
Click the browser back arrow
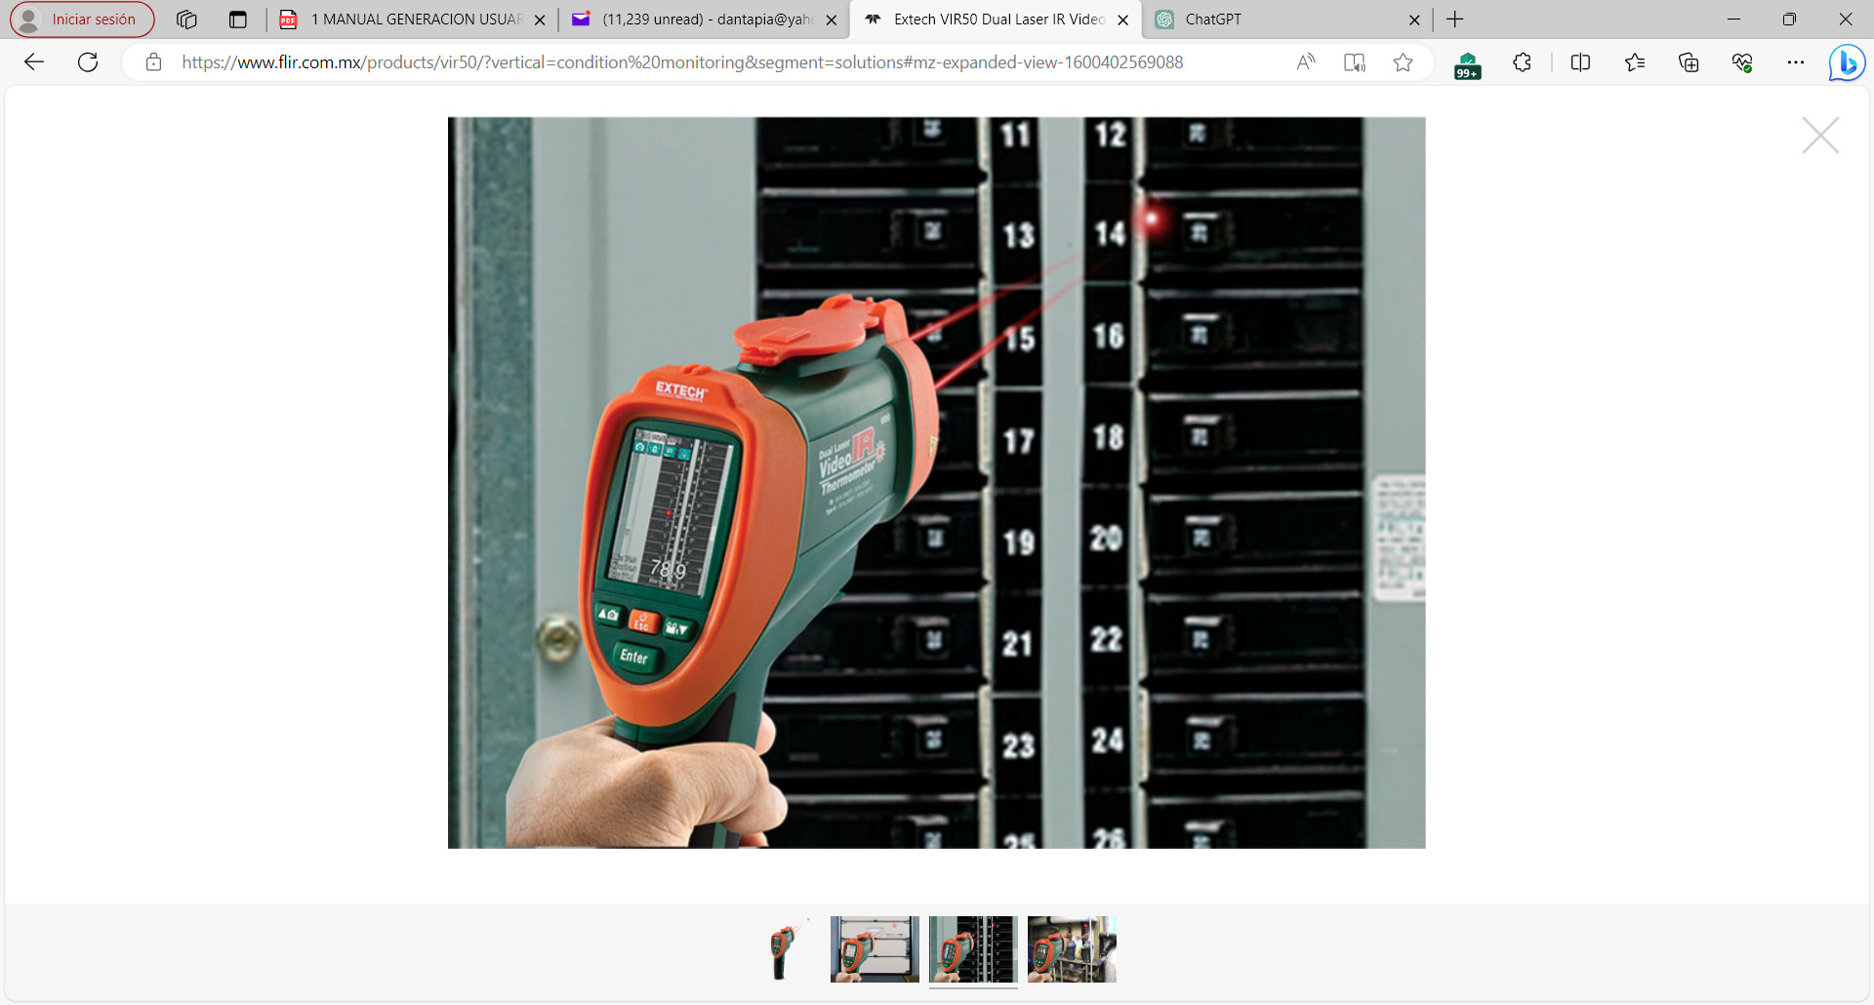point(34,62)
